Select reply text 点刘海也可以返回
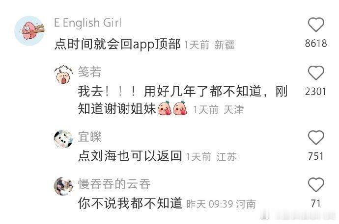The height and width of the screenshot is (224, 339). pos(130,156)
